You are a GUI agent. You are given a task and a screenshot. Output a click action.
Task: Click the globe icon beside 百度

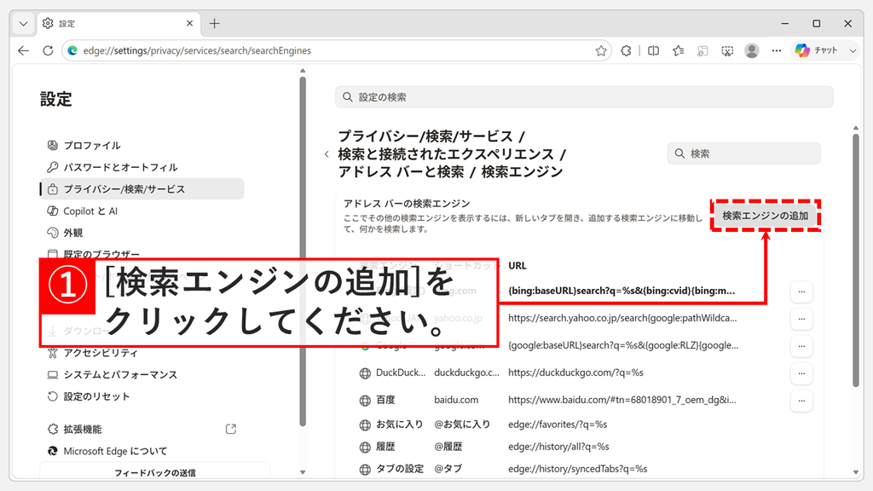point(365,401)
